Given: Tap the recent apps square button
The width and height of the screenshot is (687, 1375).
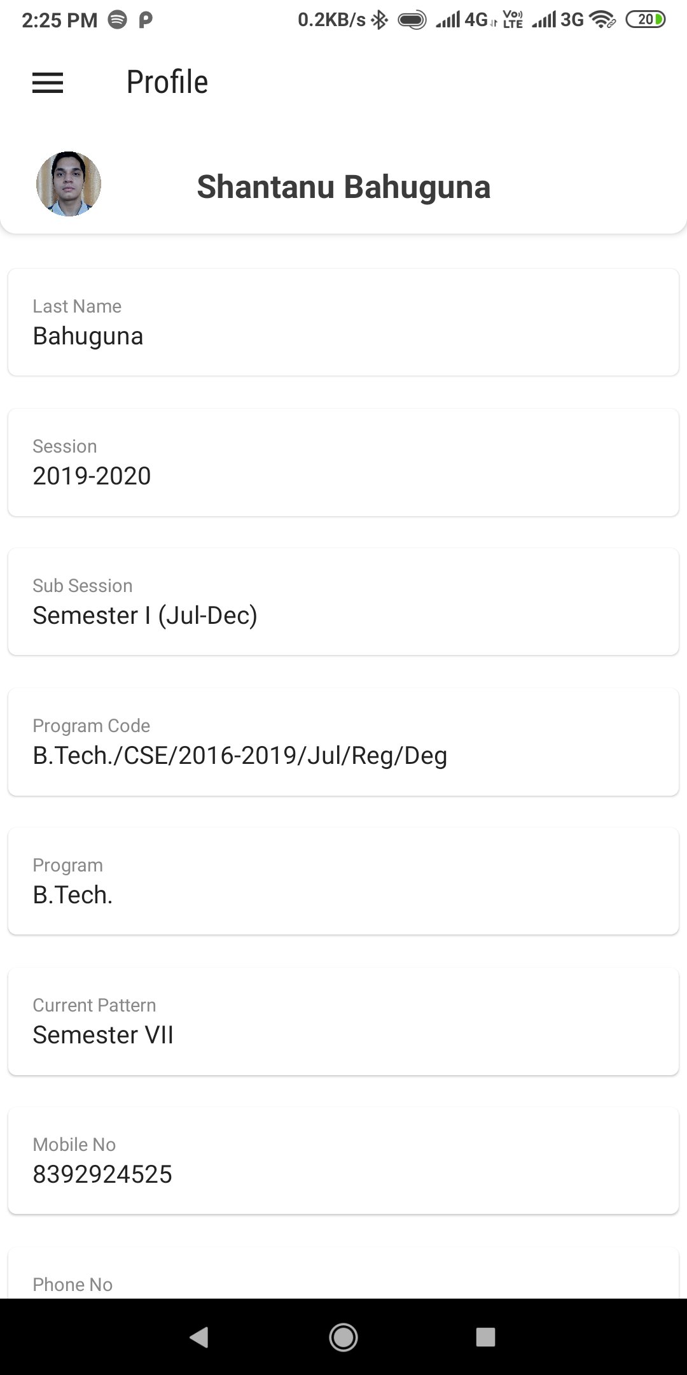Looking at the screenshot, I should pos(485,1337).
